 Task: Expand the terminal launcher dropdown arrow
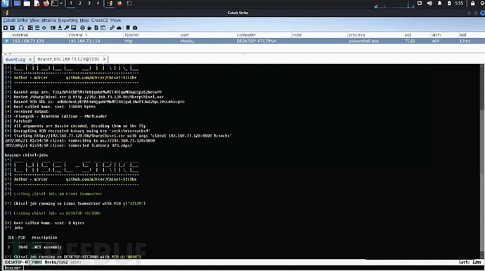point(61,4)
